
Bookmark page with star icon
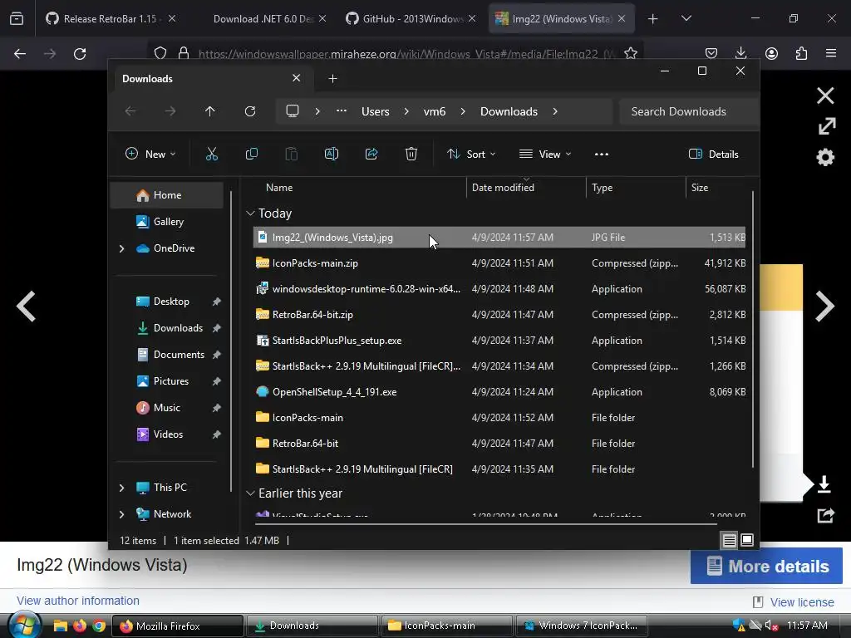(631, 53)
